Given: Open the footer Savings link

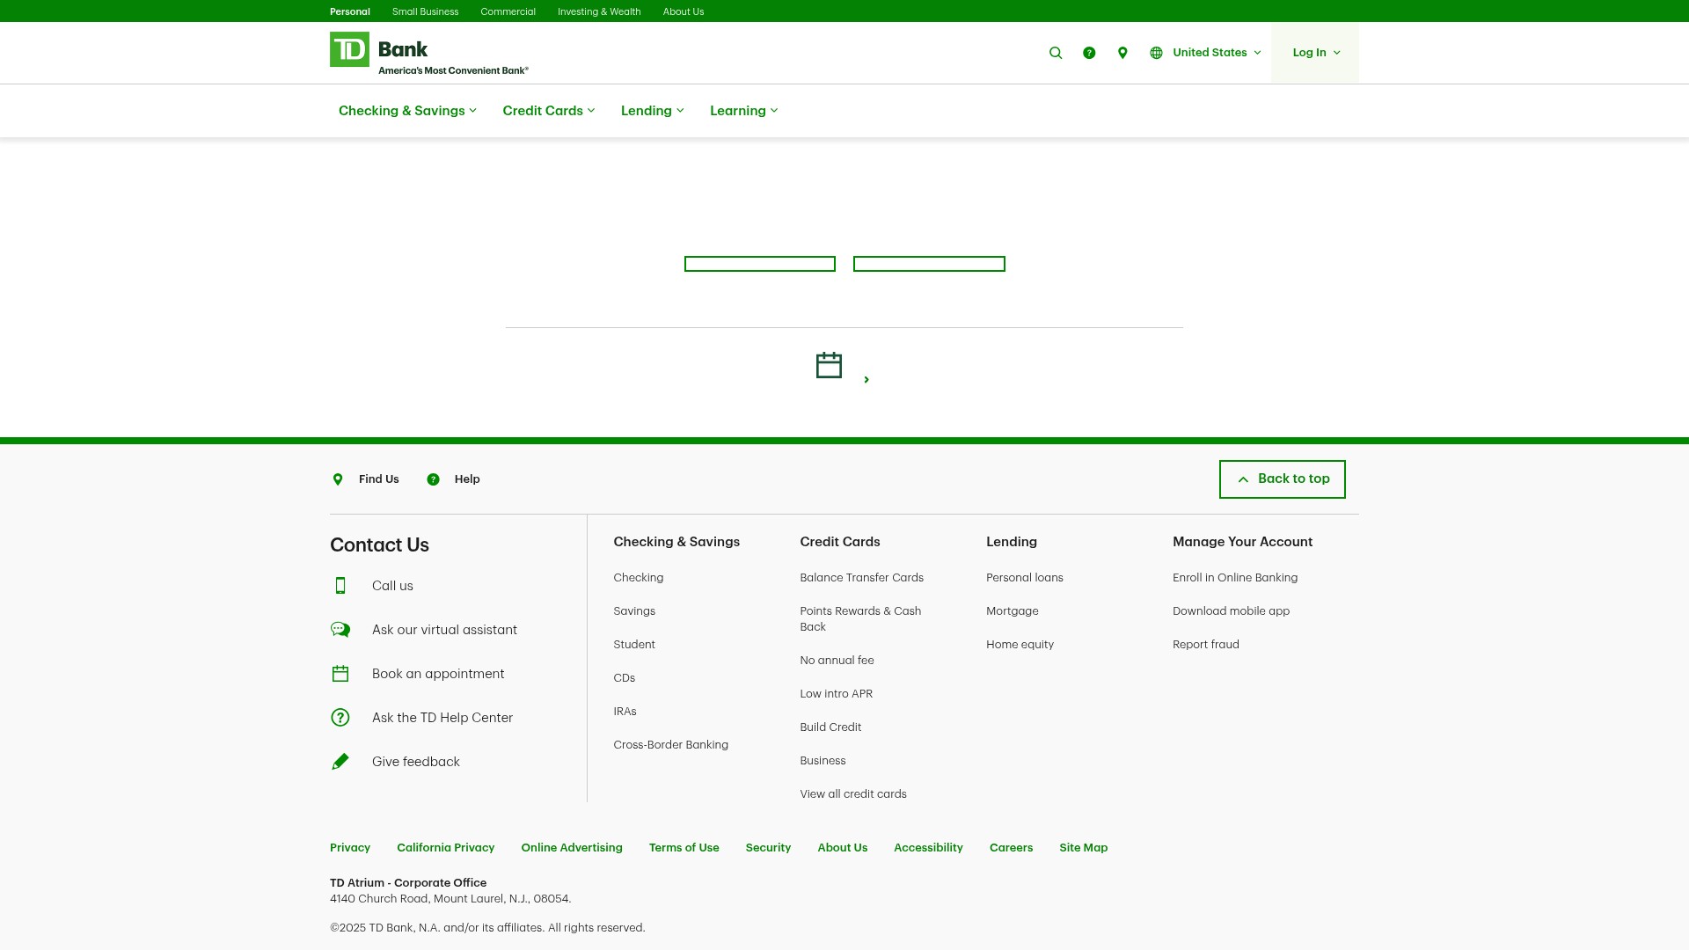Looking at the screenshot, I should point(634,611).
